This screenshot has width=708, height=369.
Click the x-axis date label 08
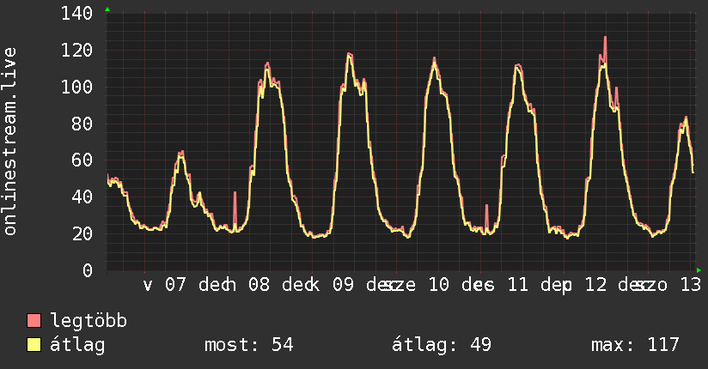(259, 285)
